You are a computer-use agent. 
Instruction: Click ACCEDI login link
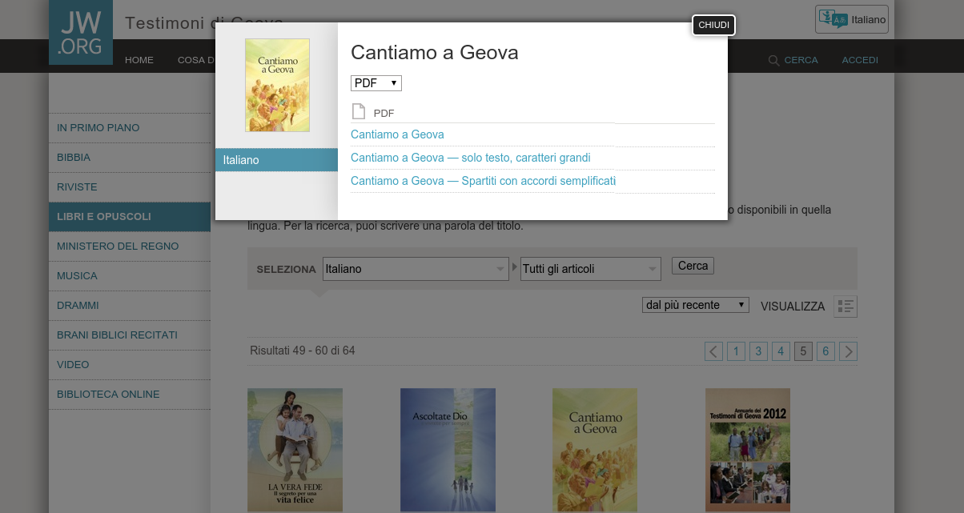[860, 60]
